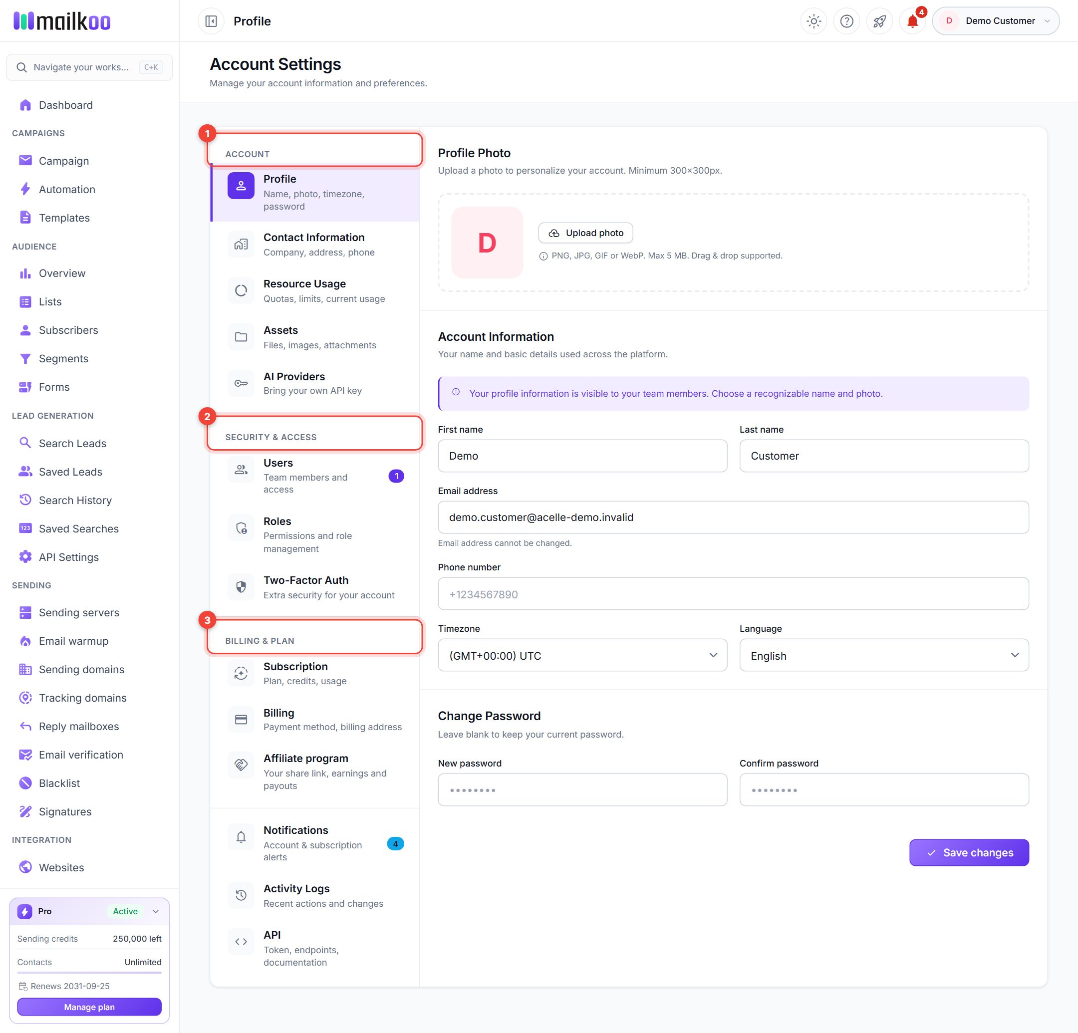This screenshot has height=1033, width=1078.
Task: Click the New password field
Action: point(582,789)
